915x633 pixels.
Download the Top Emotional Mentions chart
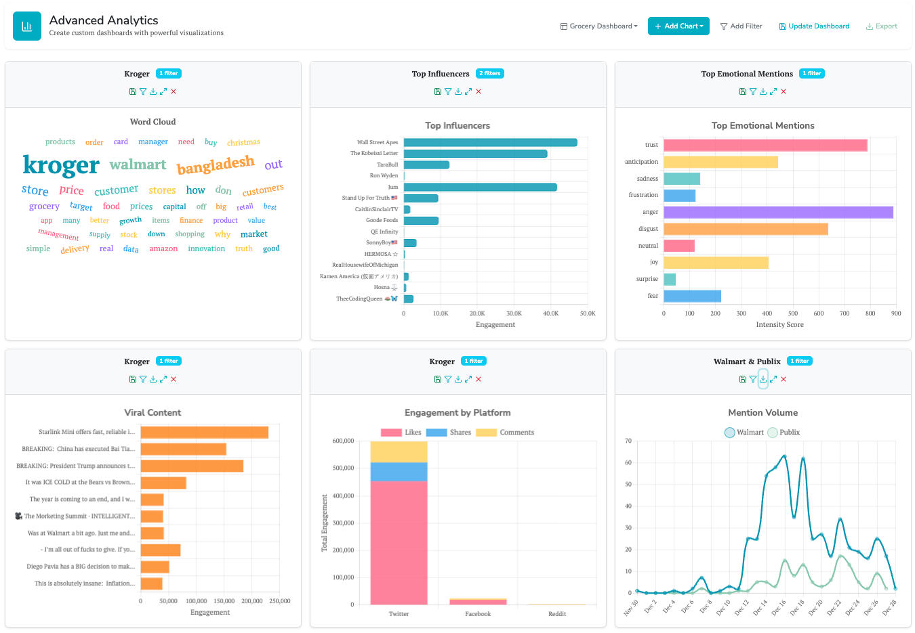click(763, 91)
